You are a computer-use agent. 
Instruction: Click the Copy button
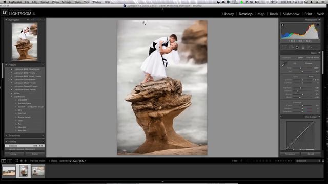(14, 154)
